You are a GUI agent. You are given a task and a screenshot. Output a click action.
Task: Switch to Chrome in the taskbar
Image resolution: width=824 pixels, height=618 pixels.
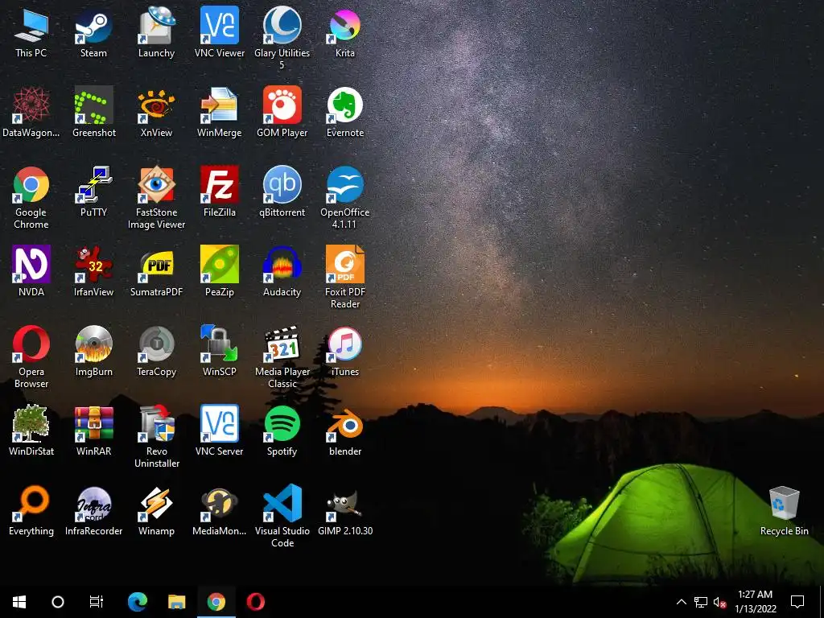(216, 602)
